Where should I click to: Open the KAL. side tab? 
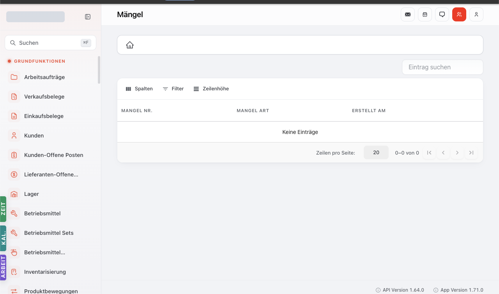click(x=3, y=238)
